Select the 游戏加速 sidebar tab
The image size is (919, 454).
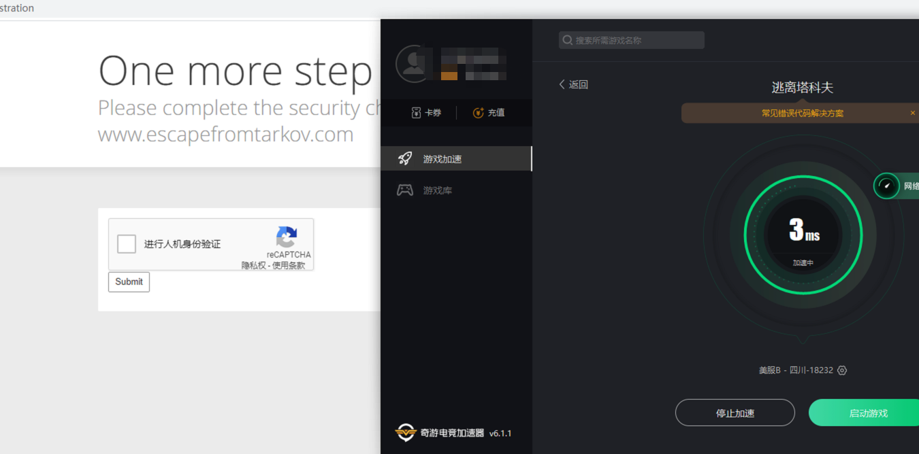(x=456, y=159)
